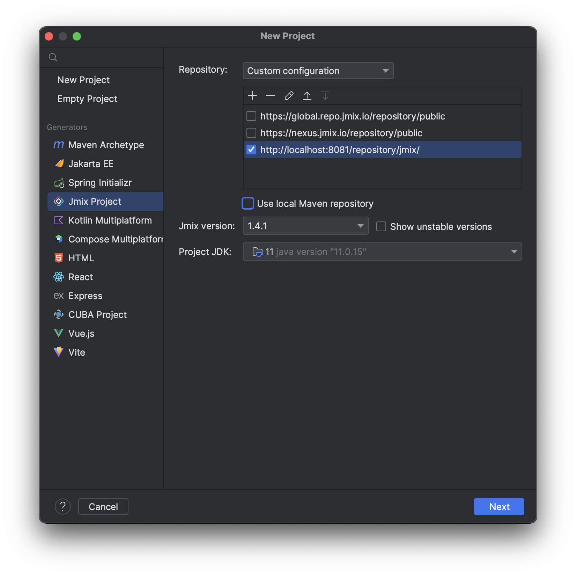This screenshot has height=575, width=576.
Task: Click the HTML5 icon
Action: 59,258
